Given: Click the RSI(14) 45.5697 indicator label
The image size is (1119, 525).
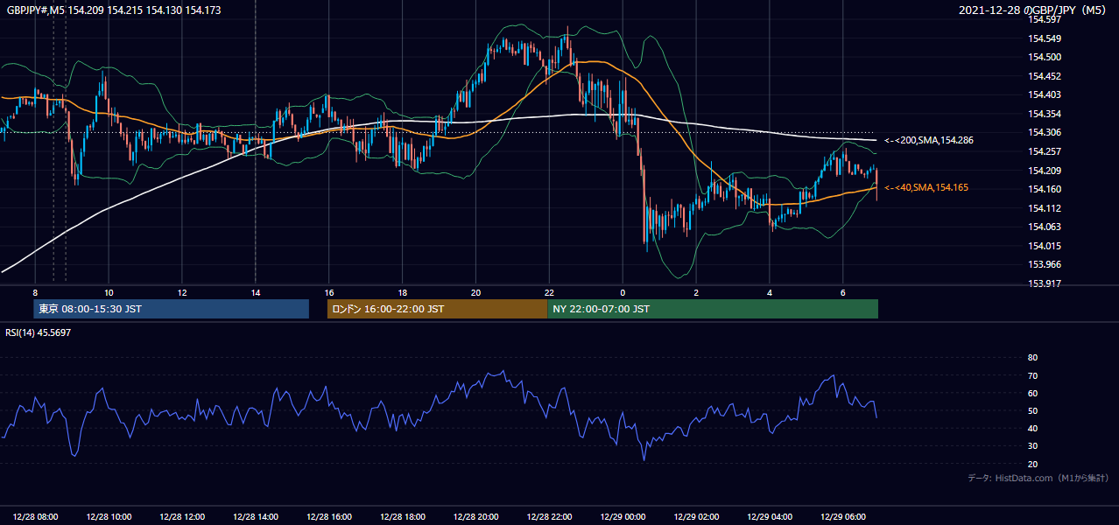Looking at the screenshot, I should tap(39, 332).
